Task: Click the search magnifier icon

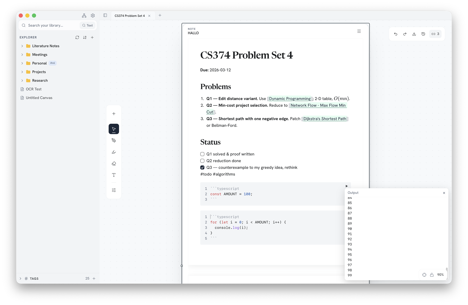Action: tap(24, 25)
